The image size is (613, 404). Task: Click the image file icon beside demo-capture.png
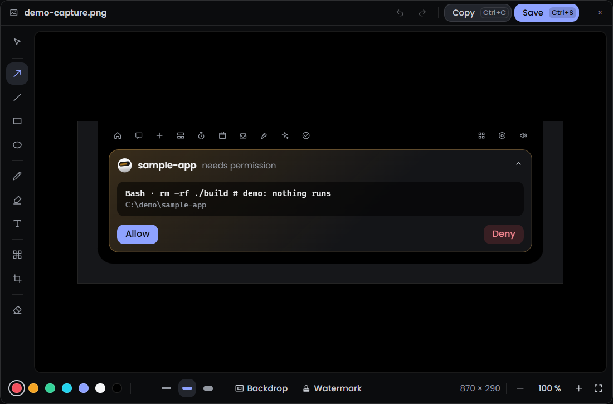(x=14, y=13)
